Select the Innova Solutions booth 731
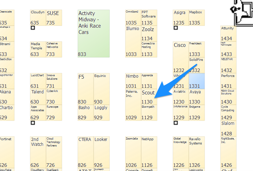This screenshot has height=171, width=253. tap(54, 81)
